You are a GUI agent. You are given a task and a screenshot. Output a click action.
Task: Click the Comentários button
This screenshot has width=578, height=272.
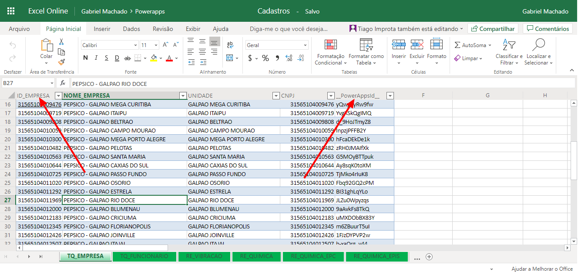click(548, 29)
